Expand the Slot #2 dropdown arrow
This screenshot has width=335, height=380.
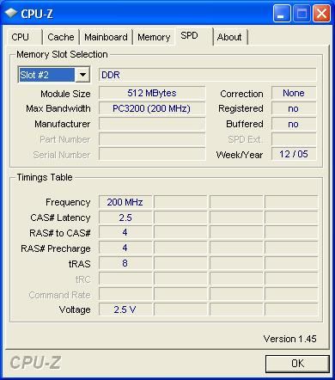pos(82,75)
